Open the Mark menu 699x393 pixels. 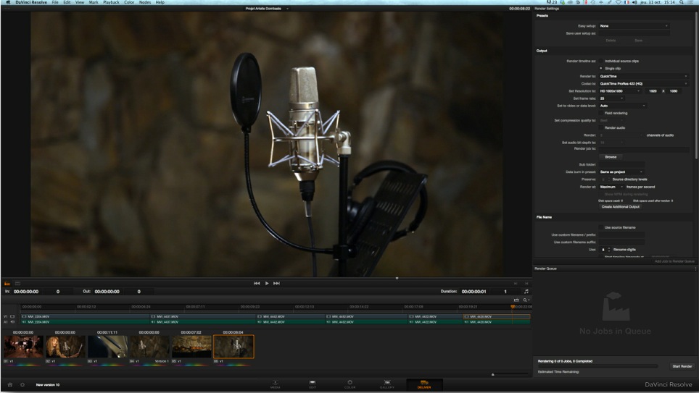94,2
